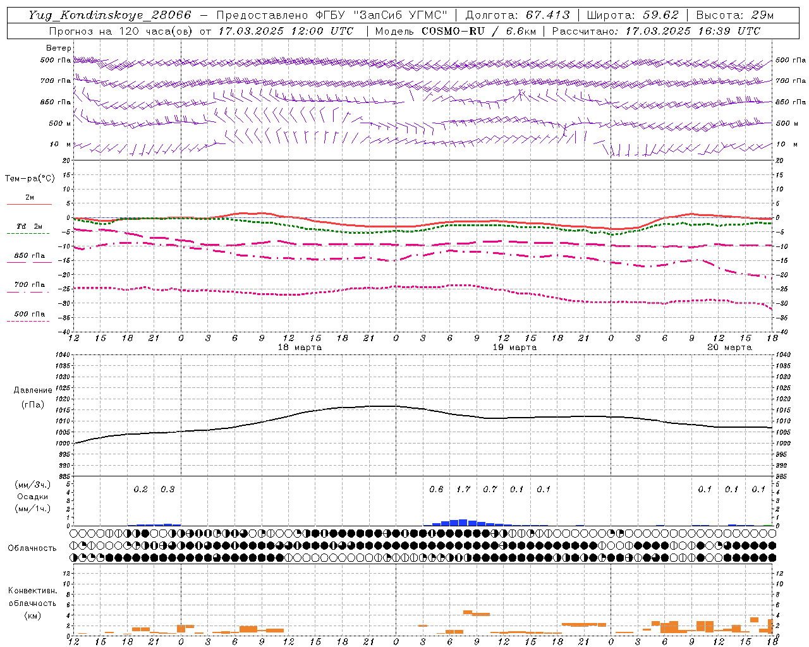Click the '500 гПа' dotted legend line under temperature
Screen dimensions: 809x647
(28, 321)
